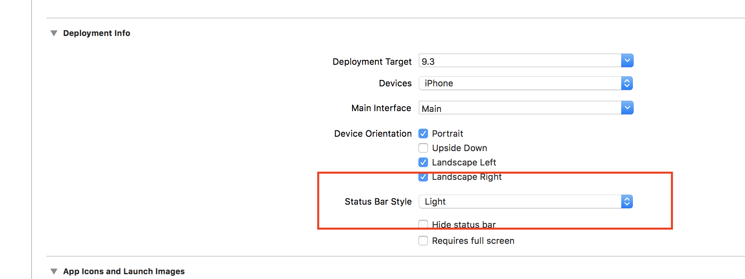Open the Deployment Target dropdown arrow

click(627, 61)
